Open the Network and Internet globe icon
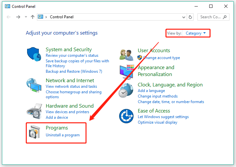236x167 pixels. pyautogui.click(x=34, y=85)
